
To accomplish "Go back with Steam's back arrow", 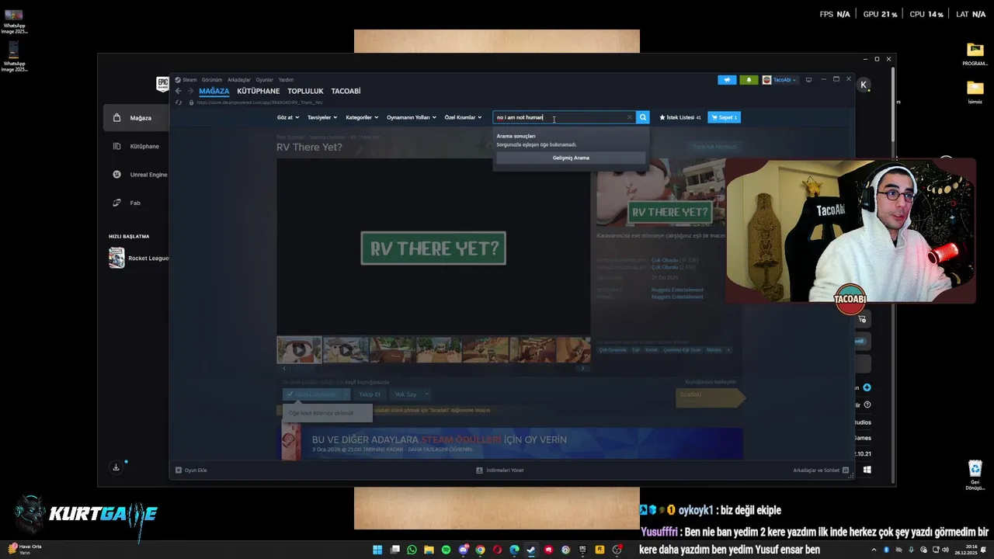I will point(178,91).
